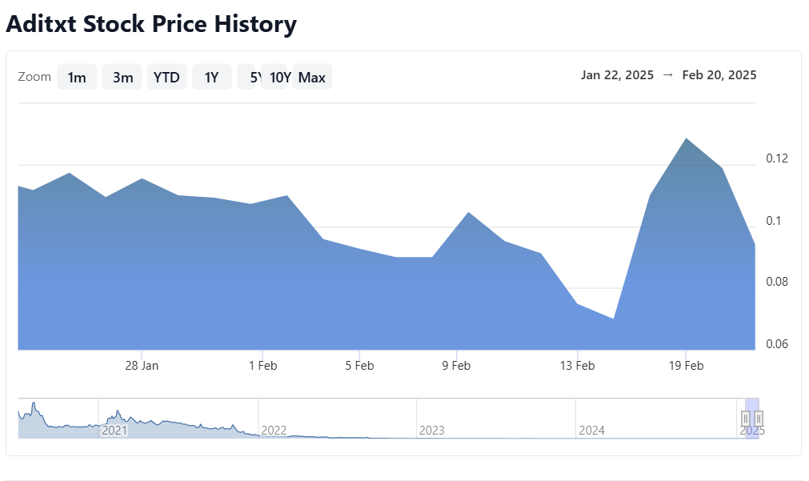The width and height of the screenshot is (809, 481).
Task: Click the chart peak at 19 Feb
Action: tap(686, 139)
